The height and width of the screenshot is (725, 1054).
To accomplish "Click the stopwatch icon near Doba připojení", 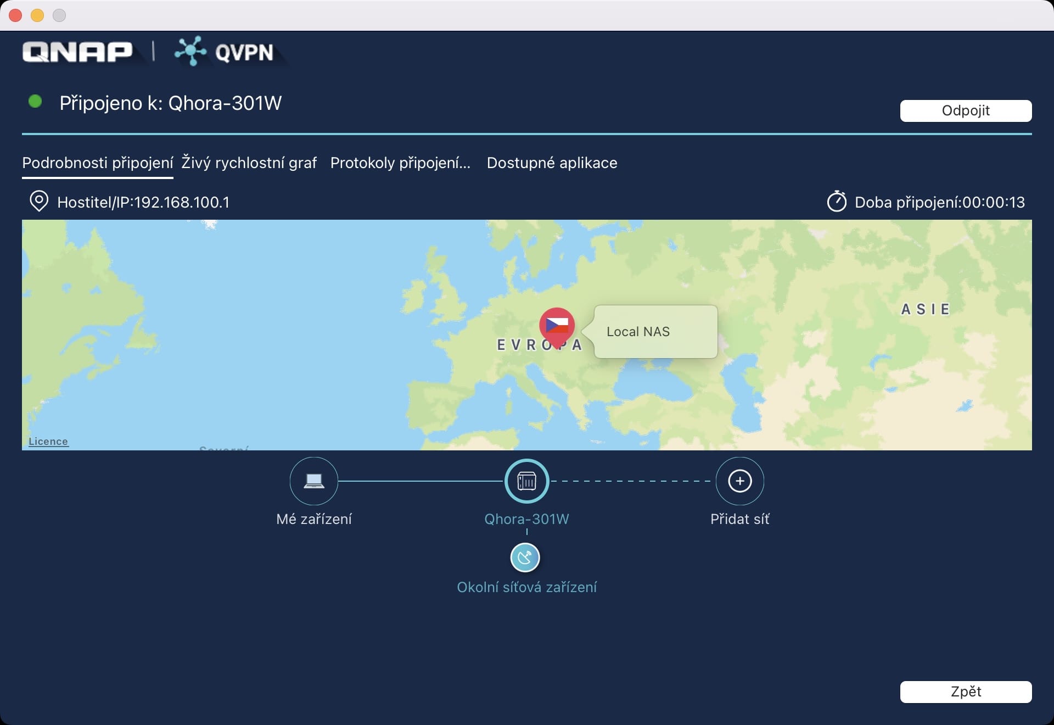I will (x=837, y=202).
